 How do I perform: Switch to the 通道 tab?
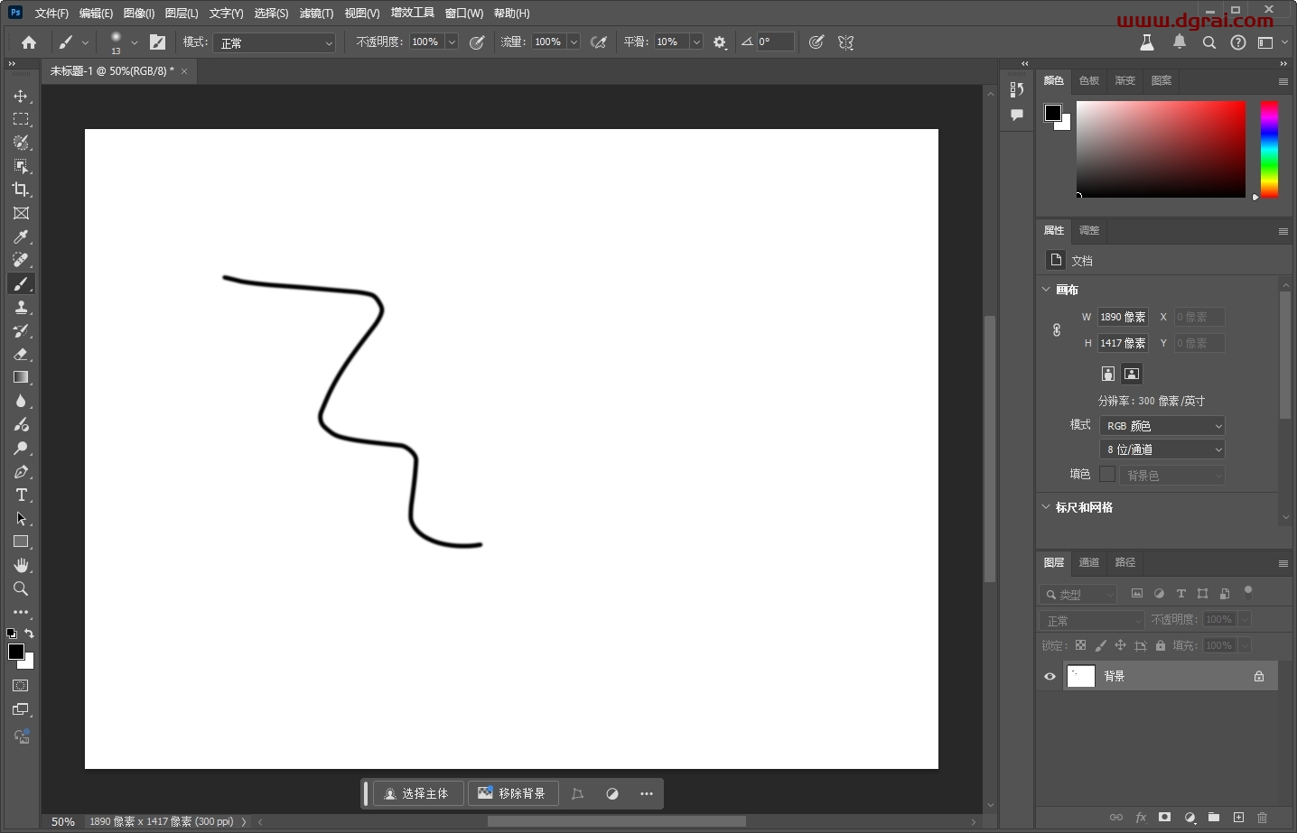(x=1089, y=562)
